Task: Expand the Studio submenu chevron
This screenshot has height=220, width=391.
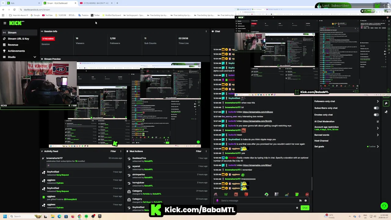Action: pos(35,57)
